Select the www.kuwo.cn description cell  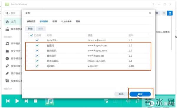pyautogui.click(x=96, y=56)
